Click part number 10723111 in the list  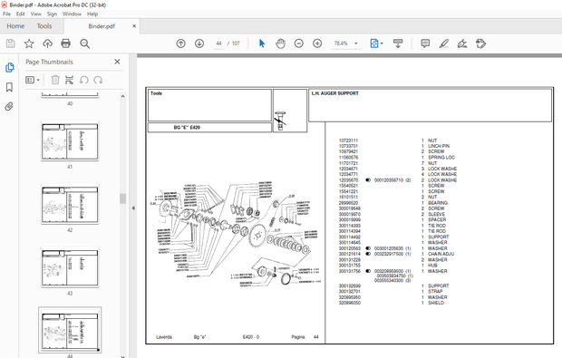tap(348, 140)
